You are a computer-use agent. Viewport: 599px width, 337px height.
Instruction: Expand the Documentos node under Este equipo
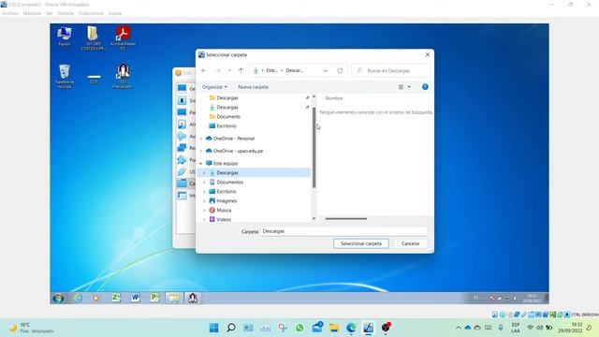[204, 183]
